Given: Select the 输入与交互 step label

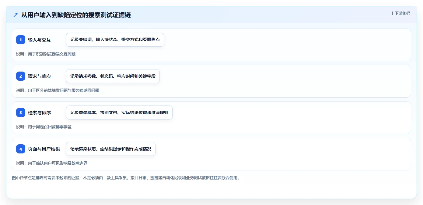Looking at the screenshot, I should coord(40,40).
